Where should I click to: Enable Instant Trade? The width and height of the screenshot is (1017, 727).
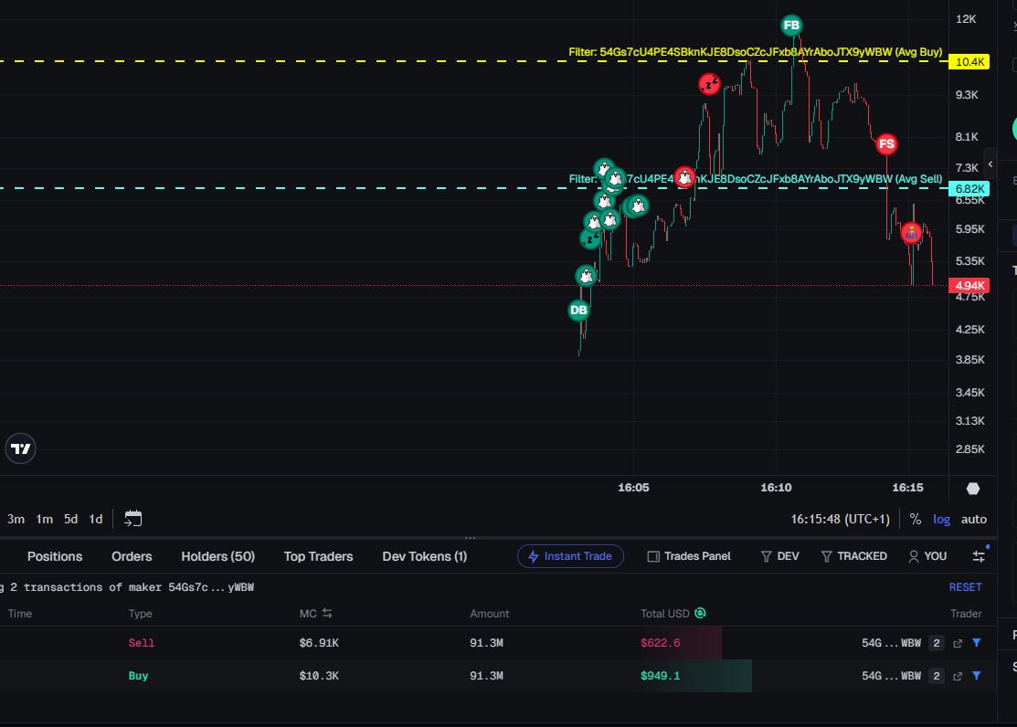click(x=570, y=556)
